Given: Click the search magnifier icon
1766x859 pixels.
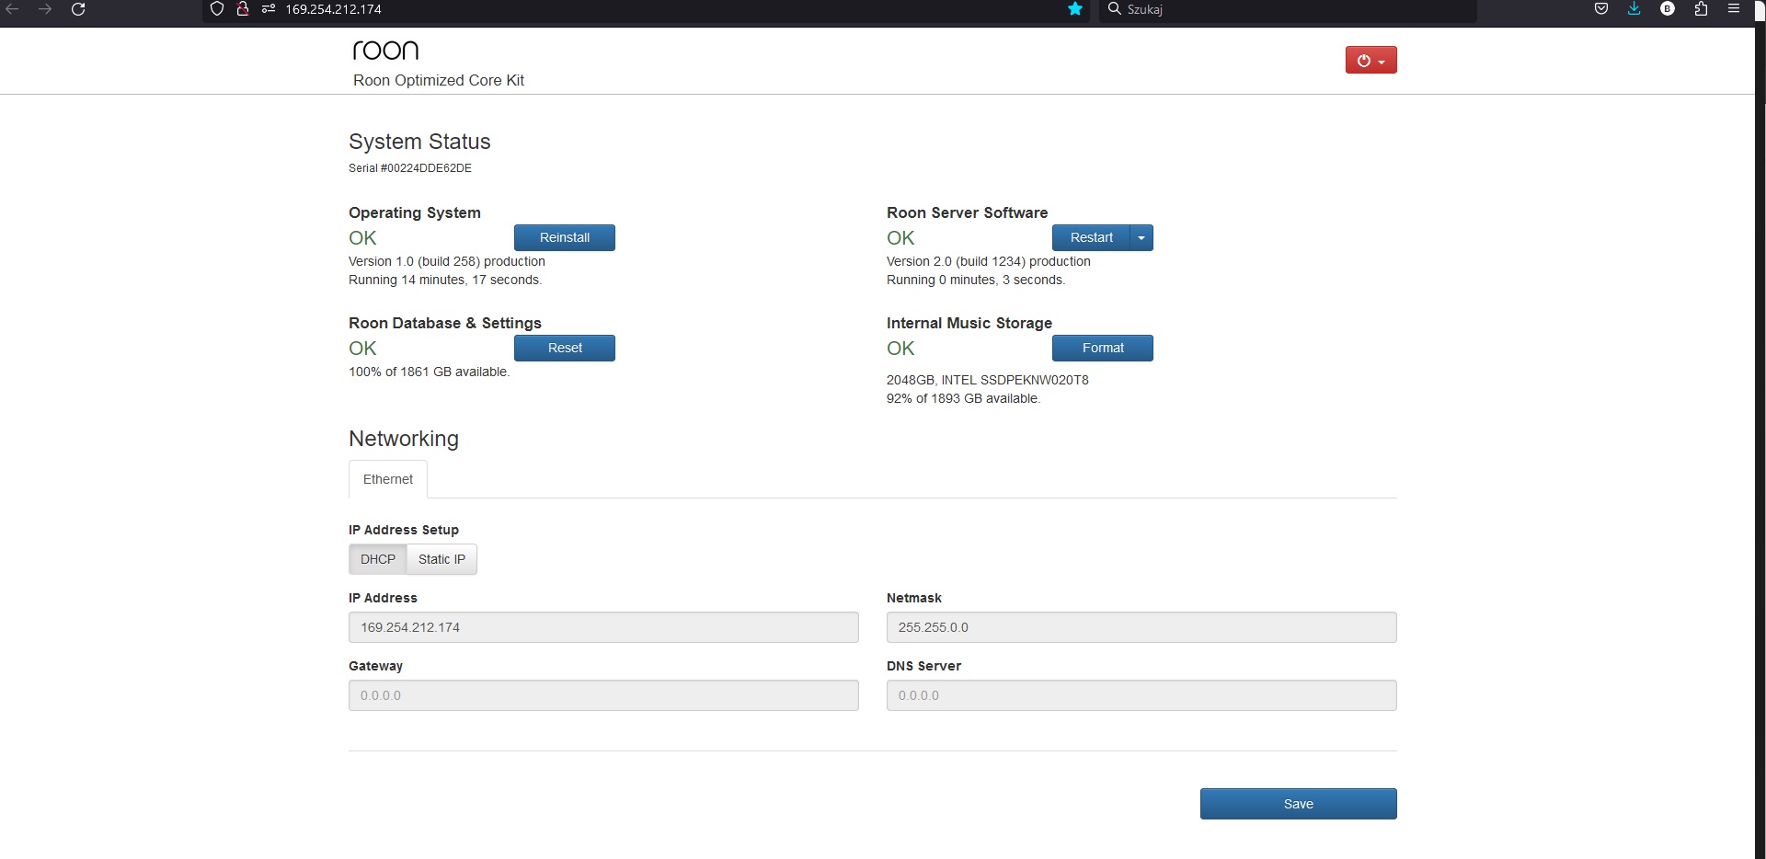Looking at the screenshot, I should point(1114,9).
